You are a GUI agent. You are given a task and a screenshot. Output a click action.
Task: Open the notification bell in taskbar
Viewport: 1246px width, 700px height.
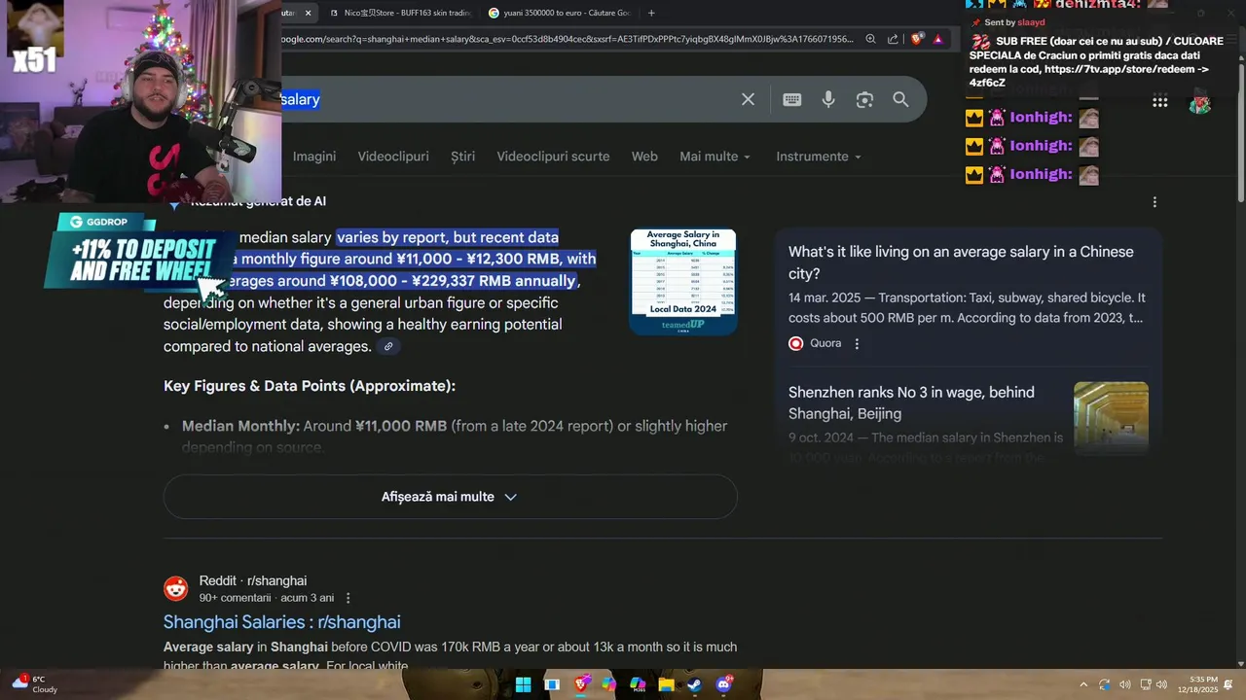pyautogui.click(x=1228, y=684)
